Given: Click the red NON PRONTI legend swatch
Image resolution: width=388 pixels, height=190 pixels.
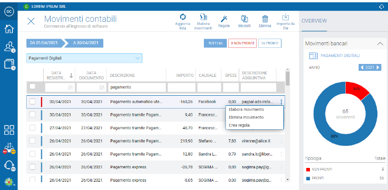Looking at the screenshot, I should tap(308, 170).
